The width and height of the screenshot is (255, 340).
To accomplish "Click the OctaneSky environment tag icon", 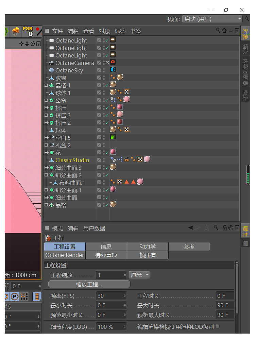I will coord(113,70).
